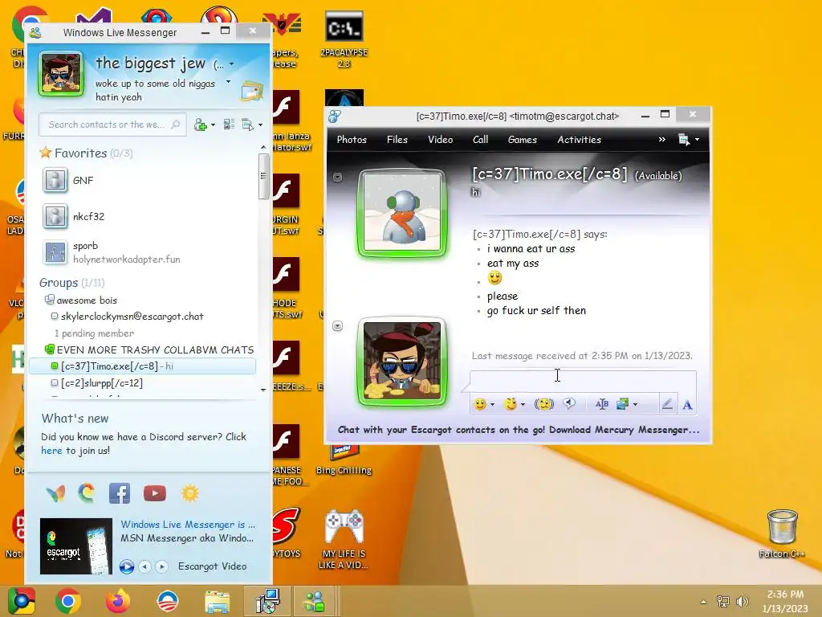Open the Video menu in chat window
Image resolution: width=822 pixels, height=617 pixels.
pyautogui.click(x=441, y=140)
